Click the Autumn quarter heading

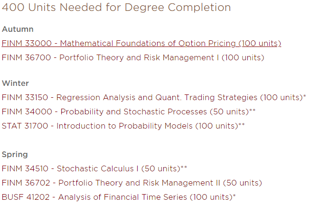click(18, 29)
